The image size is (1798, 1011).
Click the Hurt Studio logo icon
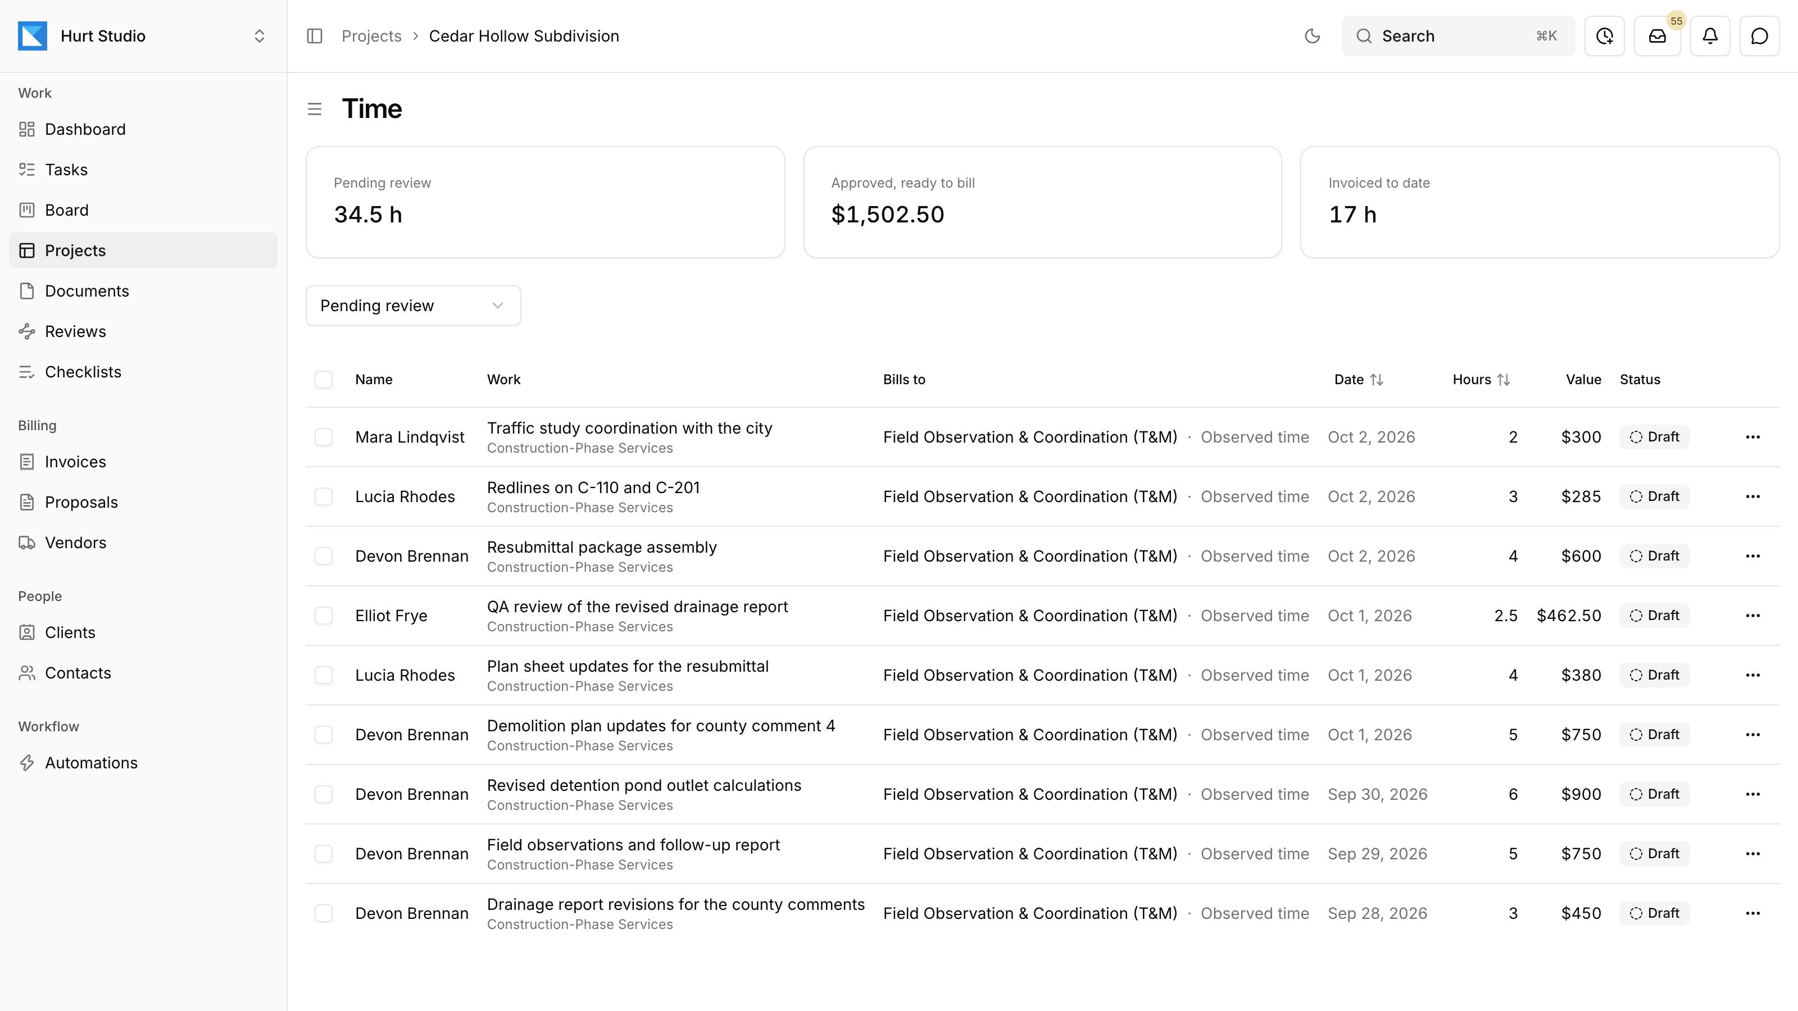coord(33,35)
